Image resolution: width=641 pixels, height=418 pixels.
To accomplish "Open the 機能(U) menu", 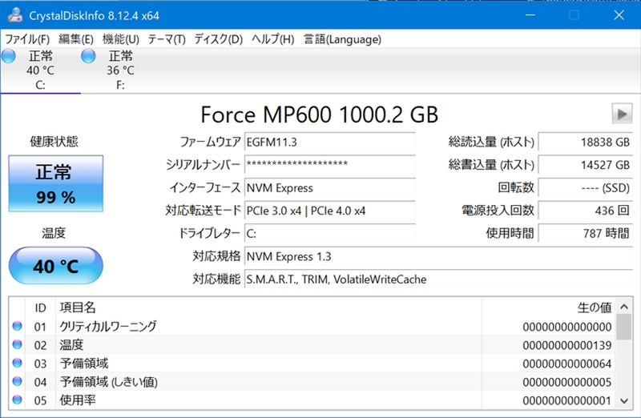I will click(x=121, y=39).
